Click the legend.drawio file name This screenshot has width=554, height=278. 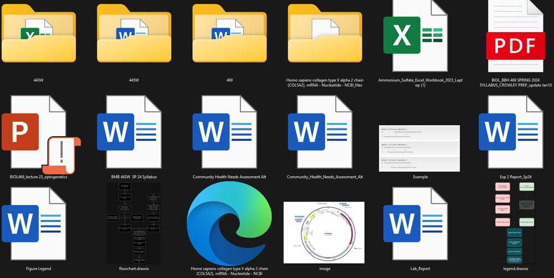(x=515, y=269)
